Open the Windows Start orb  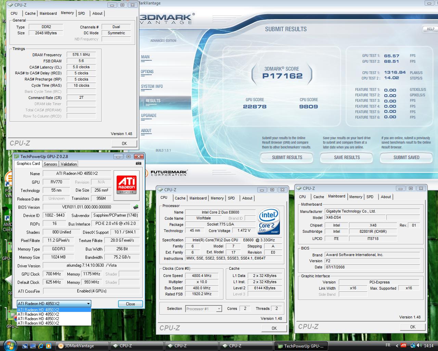[x=10, y=345]
